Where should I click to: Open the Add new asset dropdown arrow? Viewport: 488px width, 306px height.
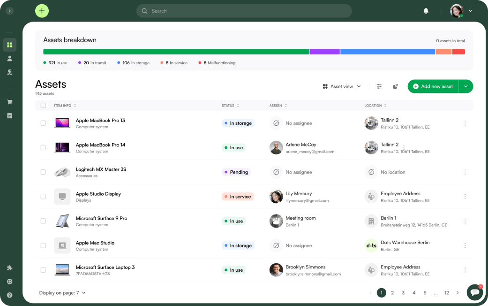(x=466, y=86)
